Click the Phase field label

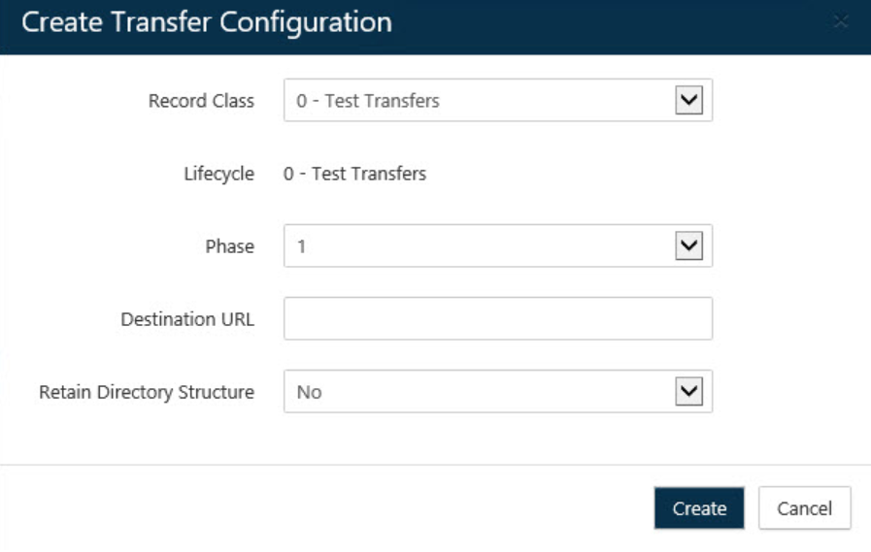[229, 246]
